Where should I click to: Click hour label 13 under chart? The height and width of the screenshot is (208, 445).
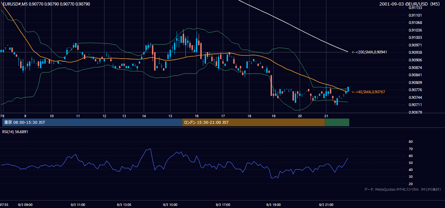click(124, 116)
